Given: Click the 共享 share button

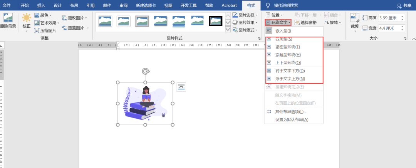Looking at the screenshot, I should (404, 5).
